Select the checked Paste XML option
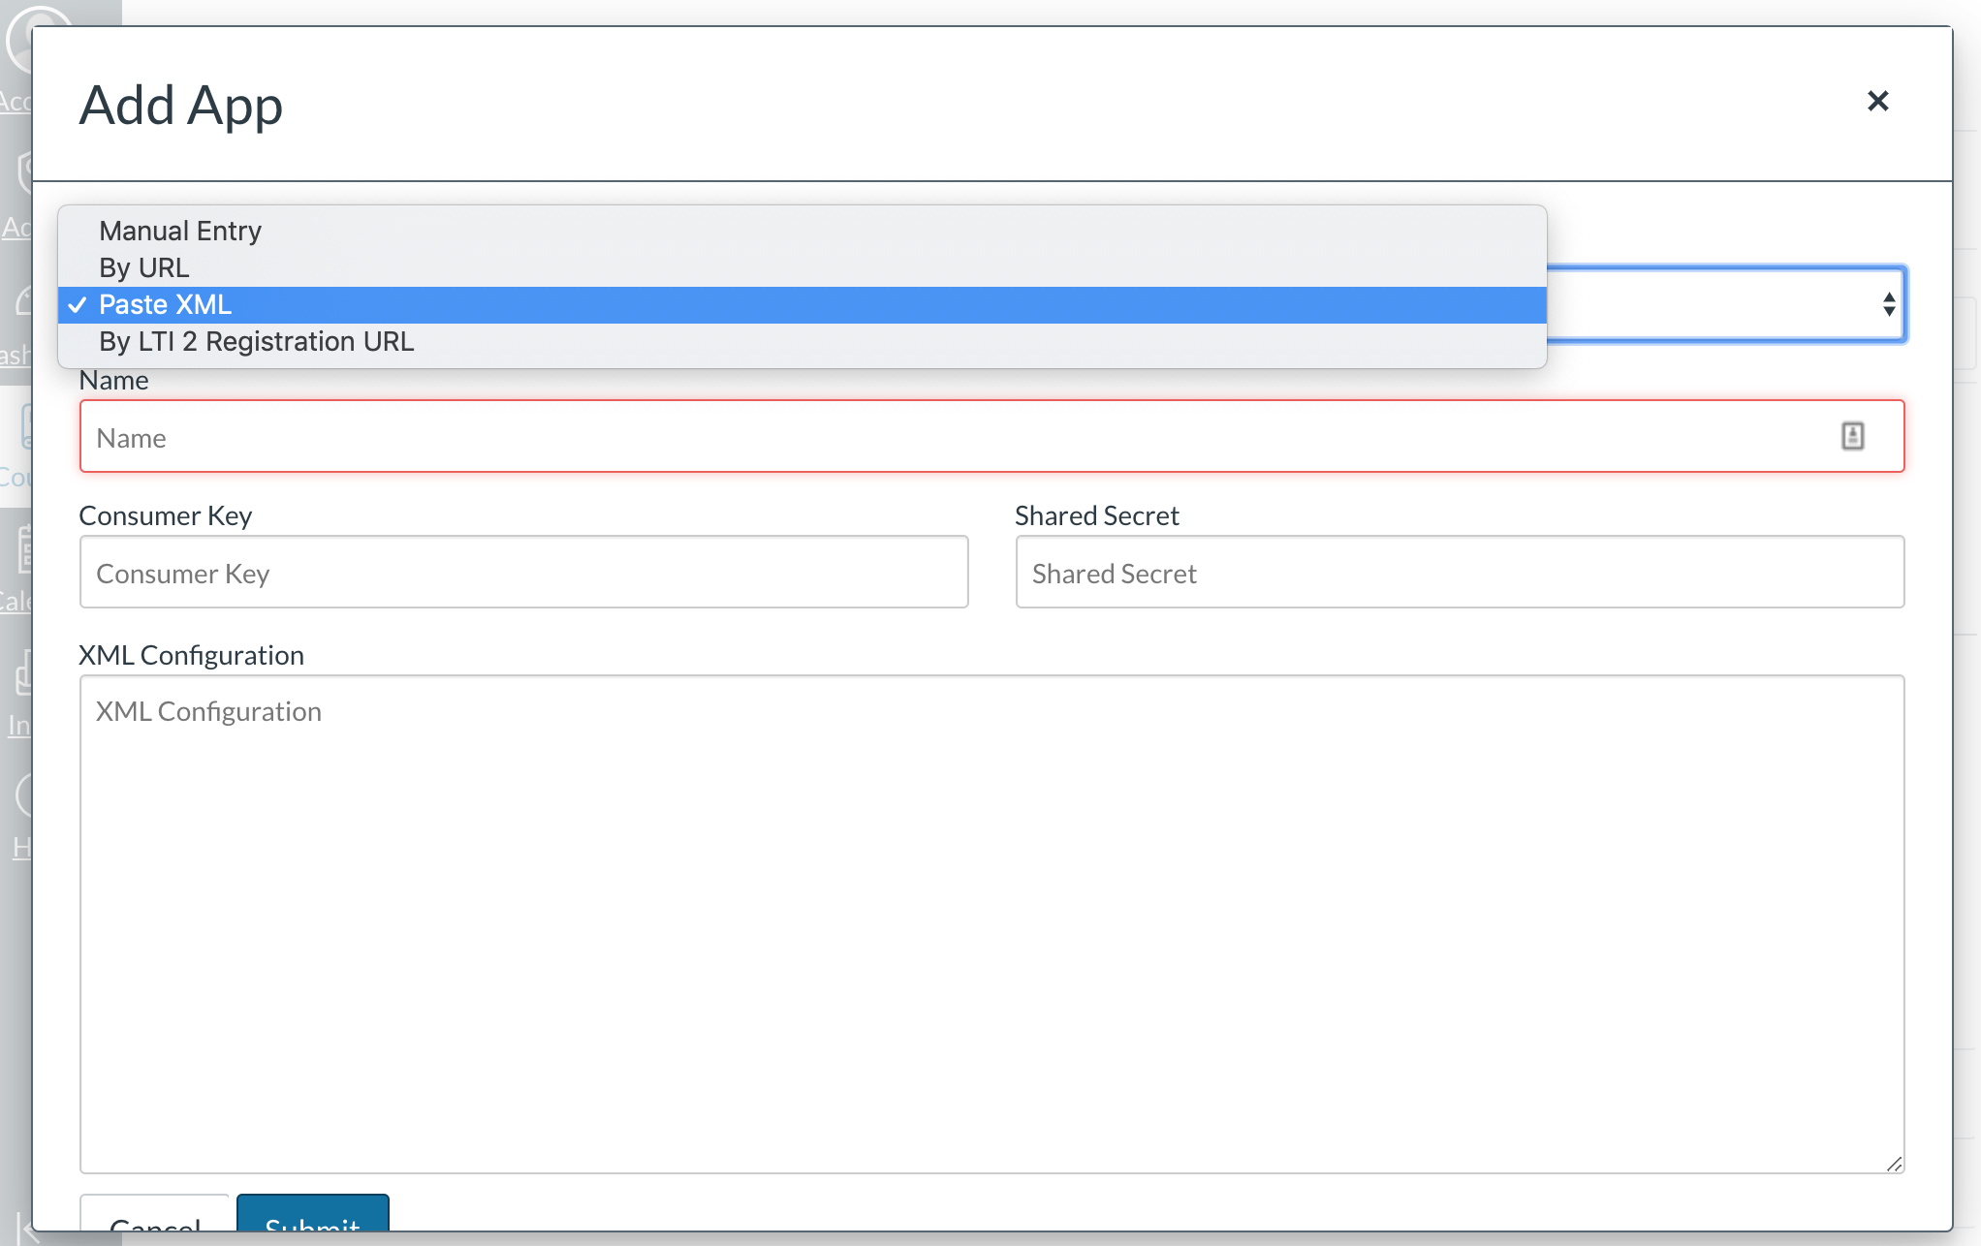The image size is (1981, 1246). pos(165,304)
